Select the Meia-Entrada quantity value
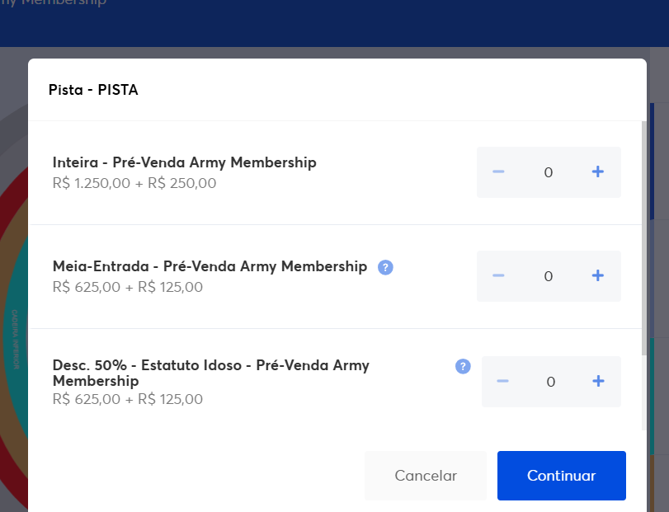Image resolution: width=669 pixels, height=512 pixels. coord(549,276)
